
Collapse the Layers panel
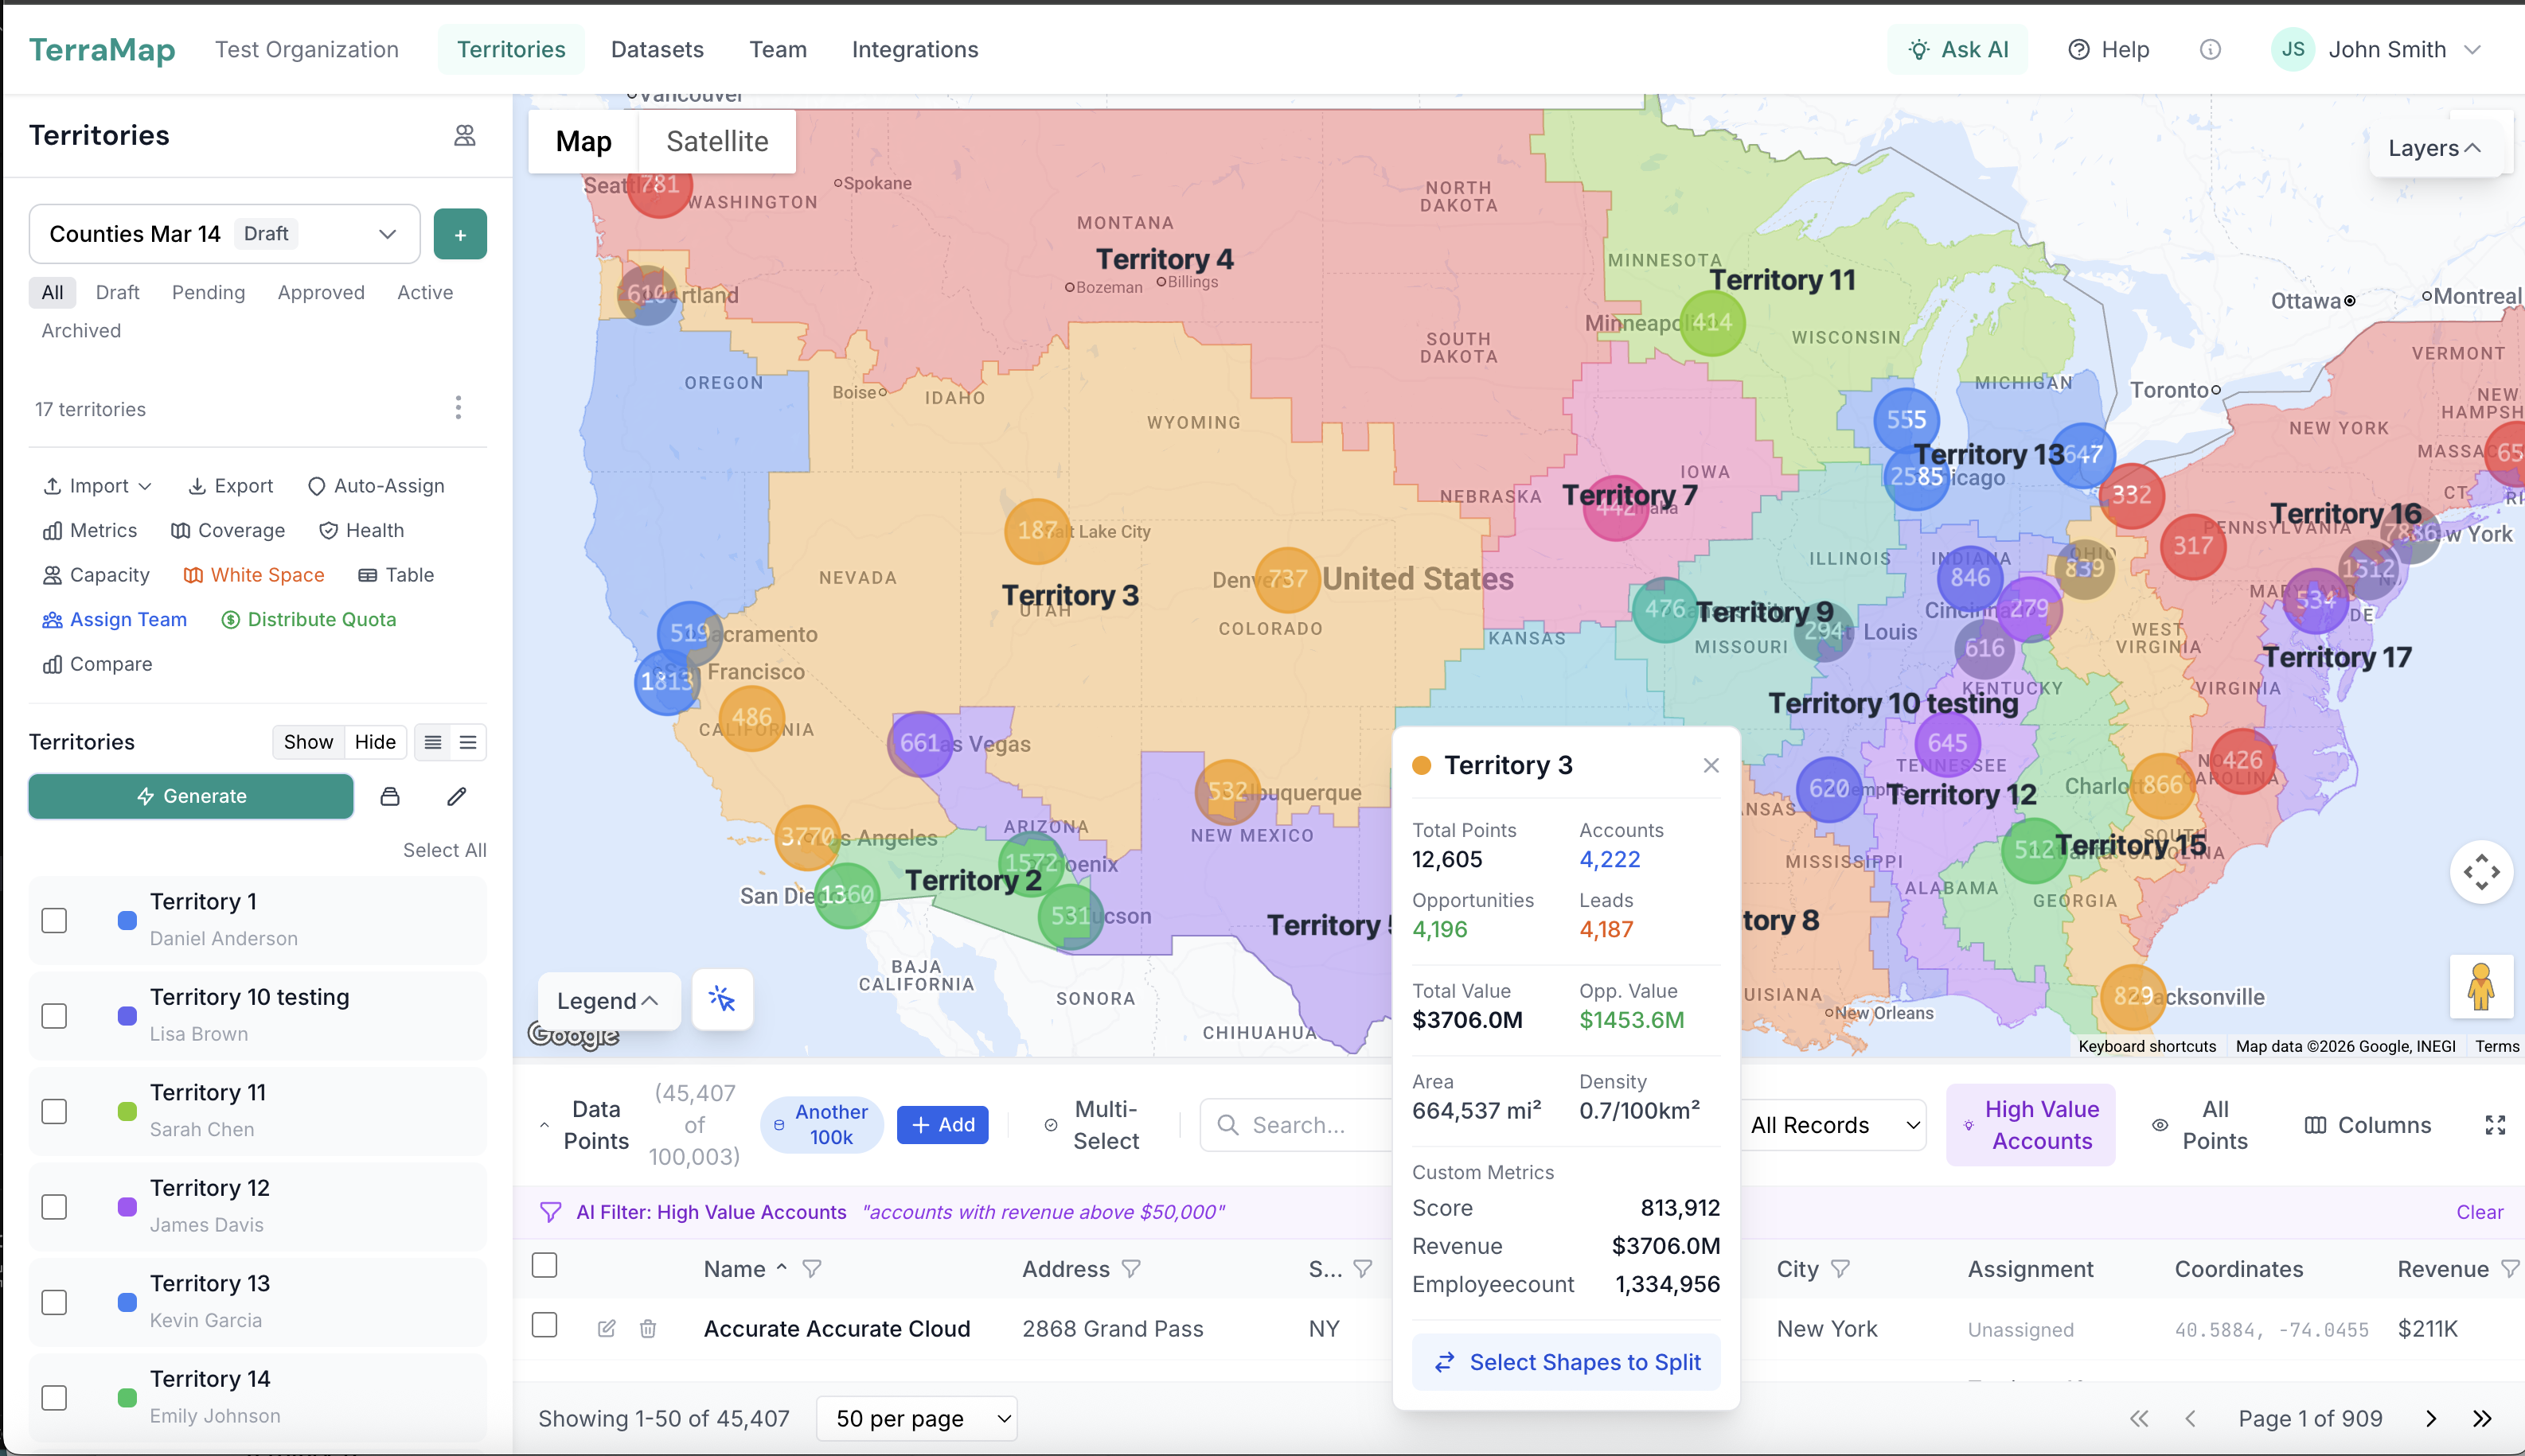[x=2434, y=148]
